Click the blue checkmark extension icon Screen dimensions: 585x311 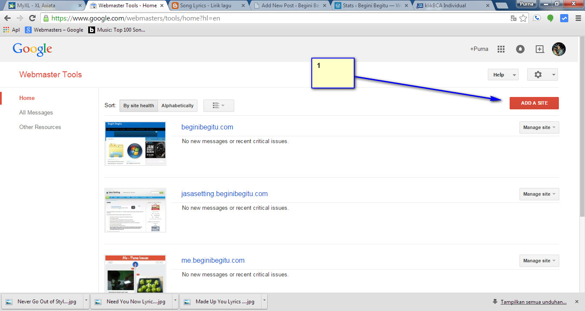(x=564, y=18)
